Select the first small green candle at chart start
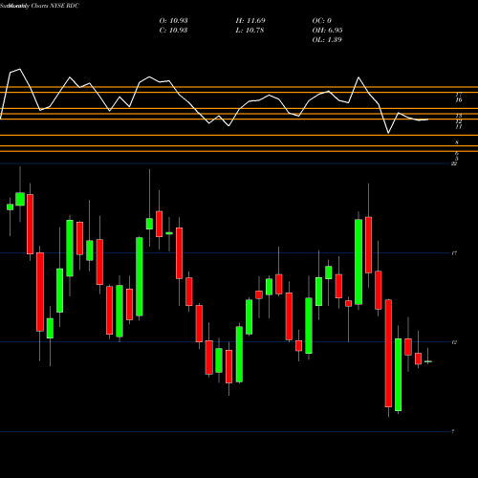 click(11, 207)
